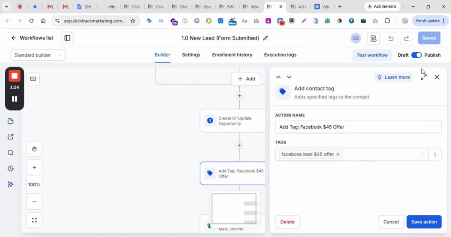Go to next action with down chevron

[x=289, y=77]
